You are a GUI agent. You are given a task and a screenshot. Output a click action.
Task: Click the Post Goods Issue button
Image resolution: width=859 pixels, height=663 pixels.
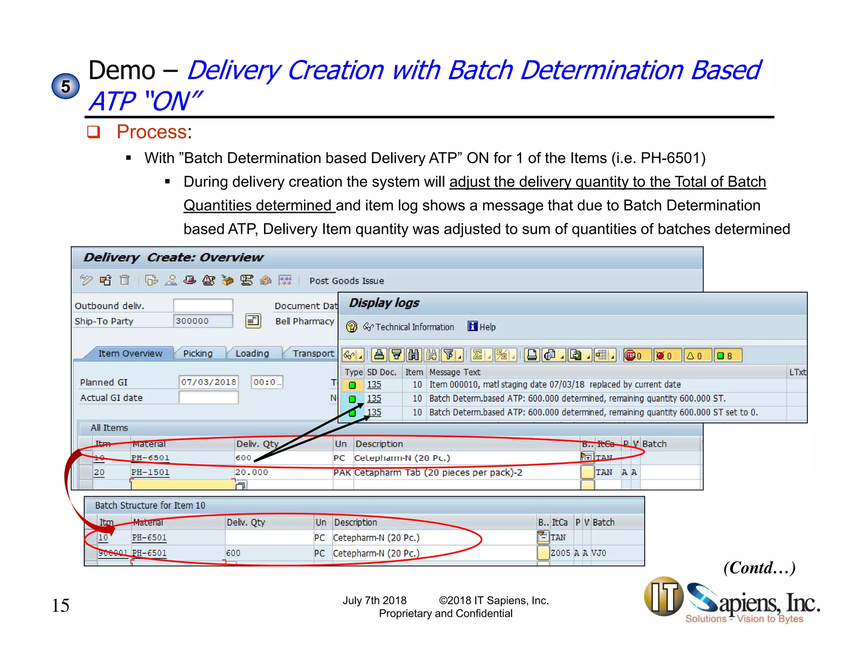346,281
